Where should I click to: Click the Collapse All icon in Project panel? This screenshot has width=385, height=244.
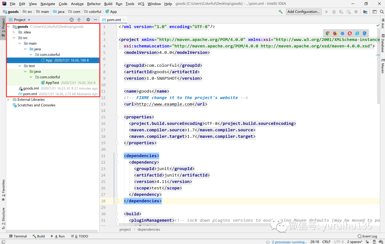[79, 20]
